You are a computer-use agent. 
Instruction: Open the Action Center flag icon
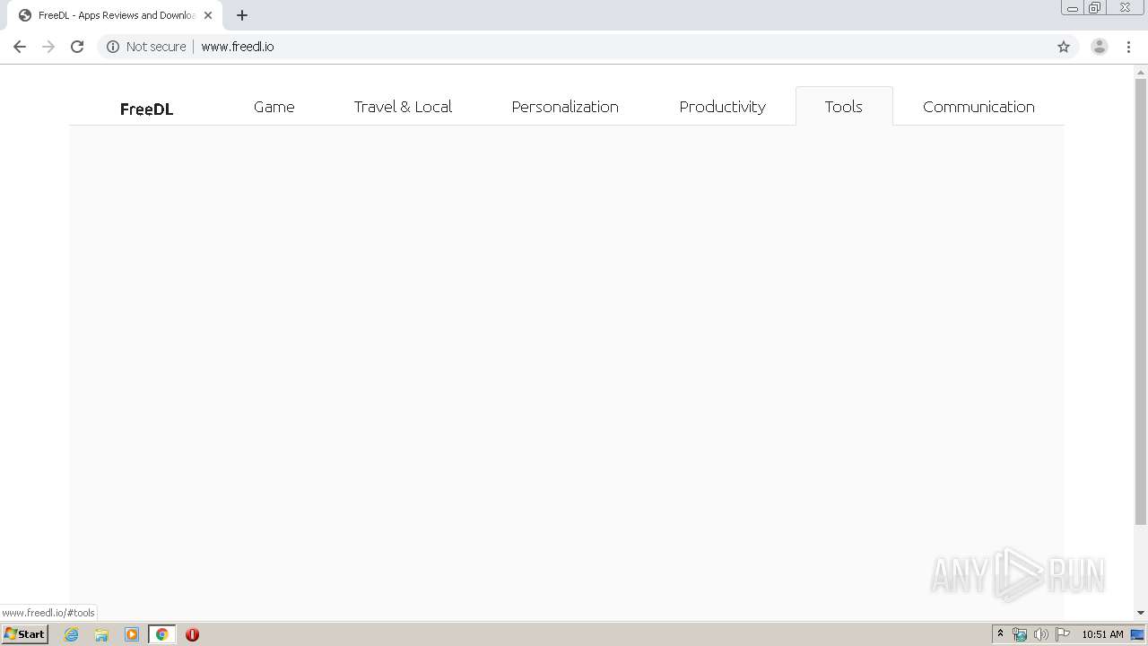click(1063, 634)
